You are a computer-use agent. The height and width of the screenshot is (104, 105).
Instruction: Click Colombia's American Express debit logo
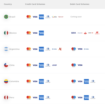pos(86,81)
